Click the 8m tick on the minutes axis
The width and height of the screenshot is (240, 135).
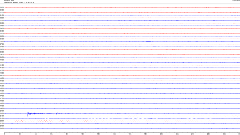67,134
